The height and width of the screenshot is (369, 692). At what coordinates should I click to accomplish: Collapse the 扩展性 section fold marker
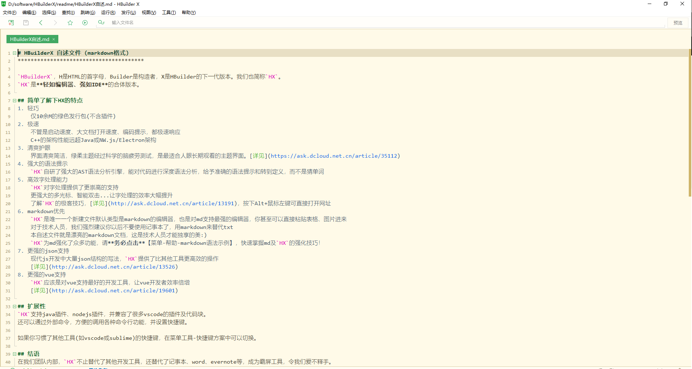click(14, 307)
